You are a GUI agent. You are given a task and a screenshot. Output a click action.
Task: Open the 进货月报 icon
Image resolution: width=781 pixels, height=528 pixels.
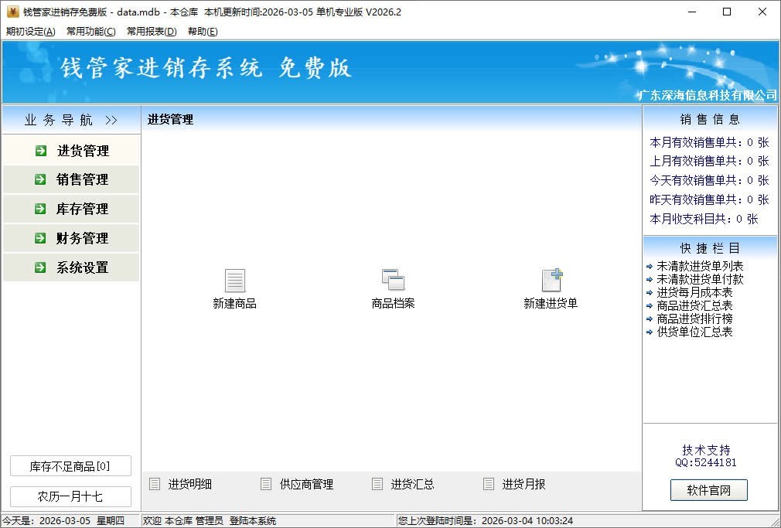coord(489,484)
